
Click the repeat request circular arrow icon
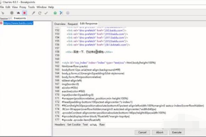pos(40,13)
